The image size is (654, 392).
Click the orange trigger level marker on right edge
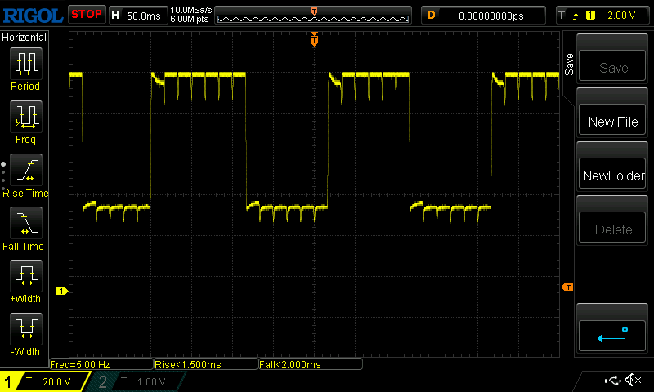pos(567,287)
